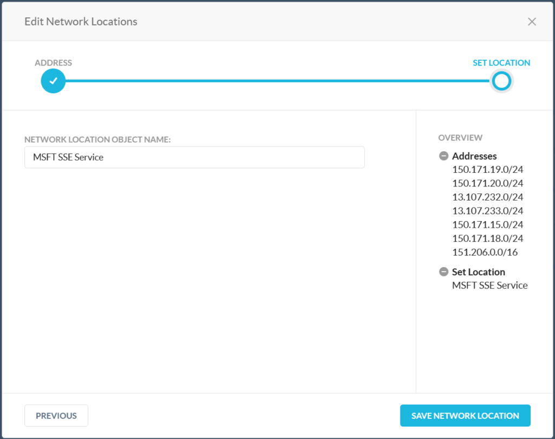Click the completed ADDRESS step checkmark icon

(x=53, y=81)
